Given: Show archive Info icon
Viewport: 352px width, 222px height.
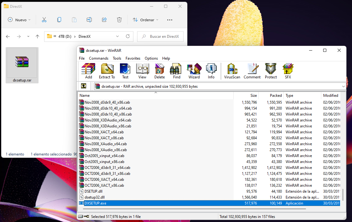Looking at the screenshot, I should point(211,71).
